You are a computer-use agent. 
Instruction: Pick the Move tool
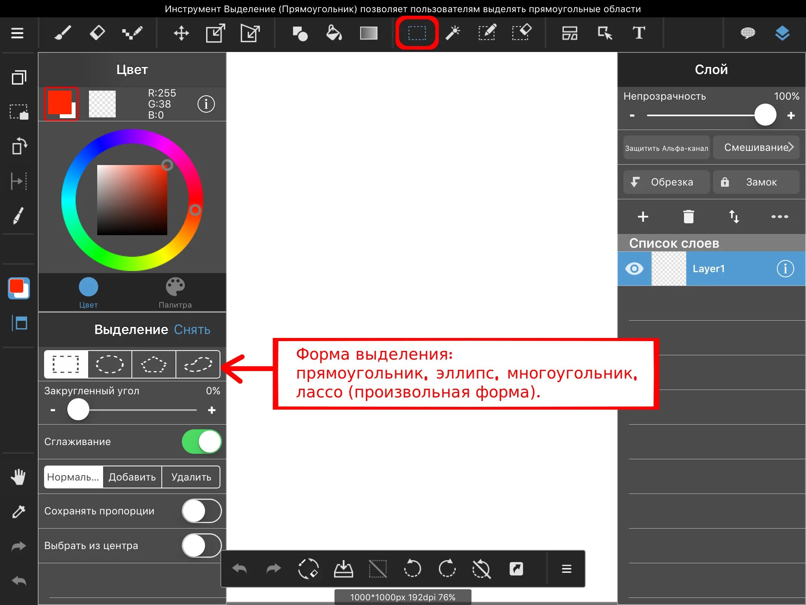(x=181, y=33)
